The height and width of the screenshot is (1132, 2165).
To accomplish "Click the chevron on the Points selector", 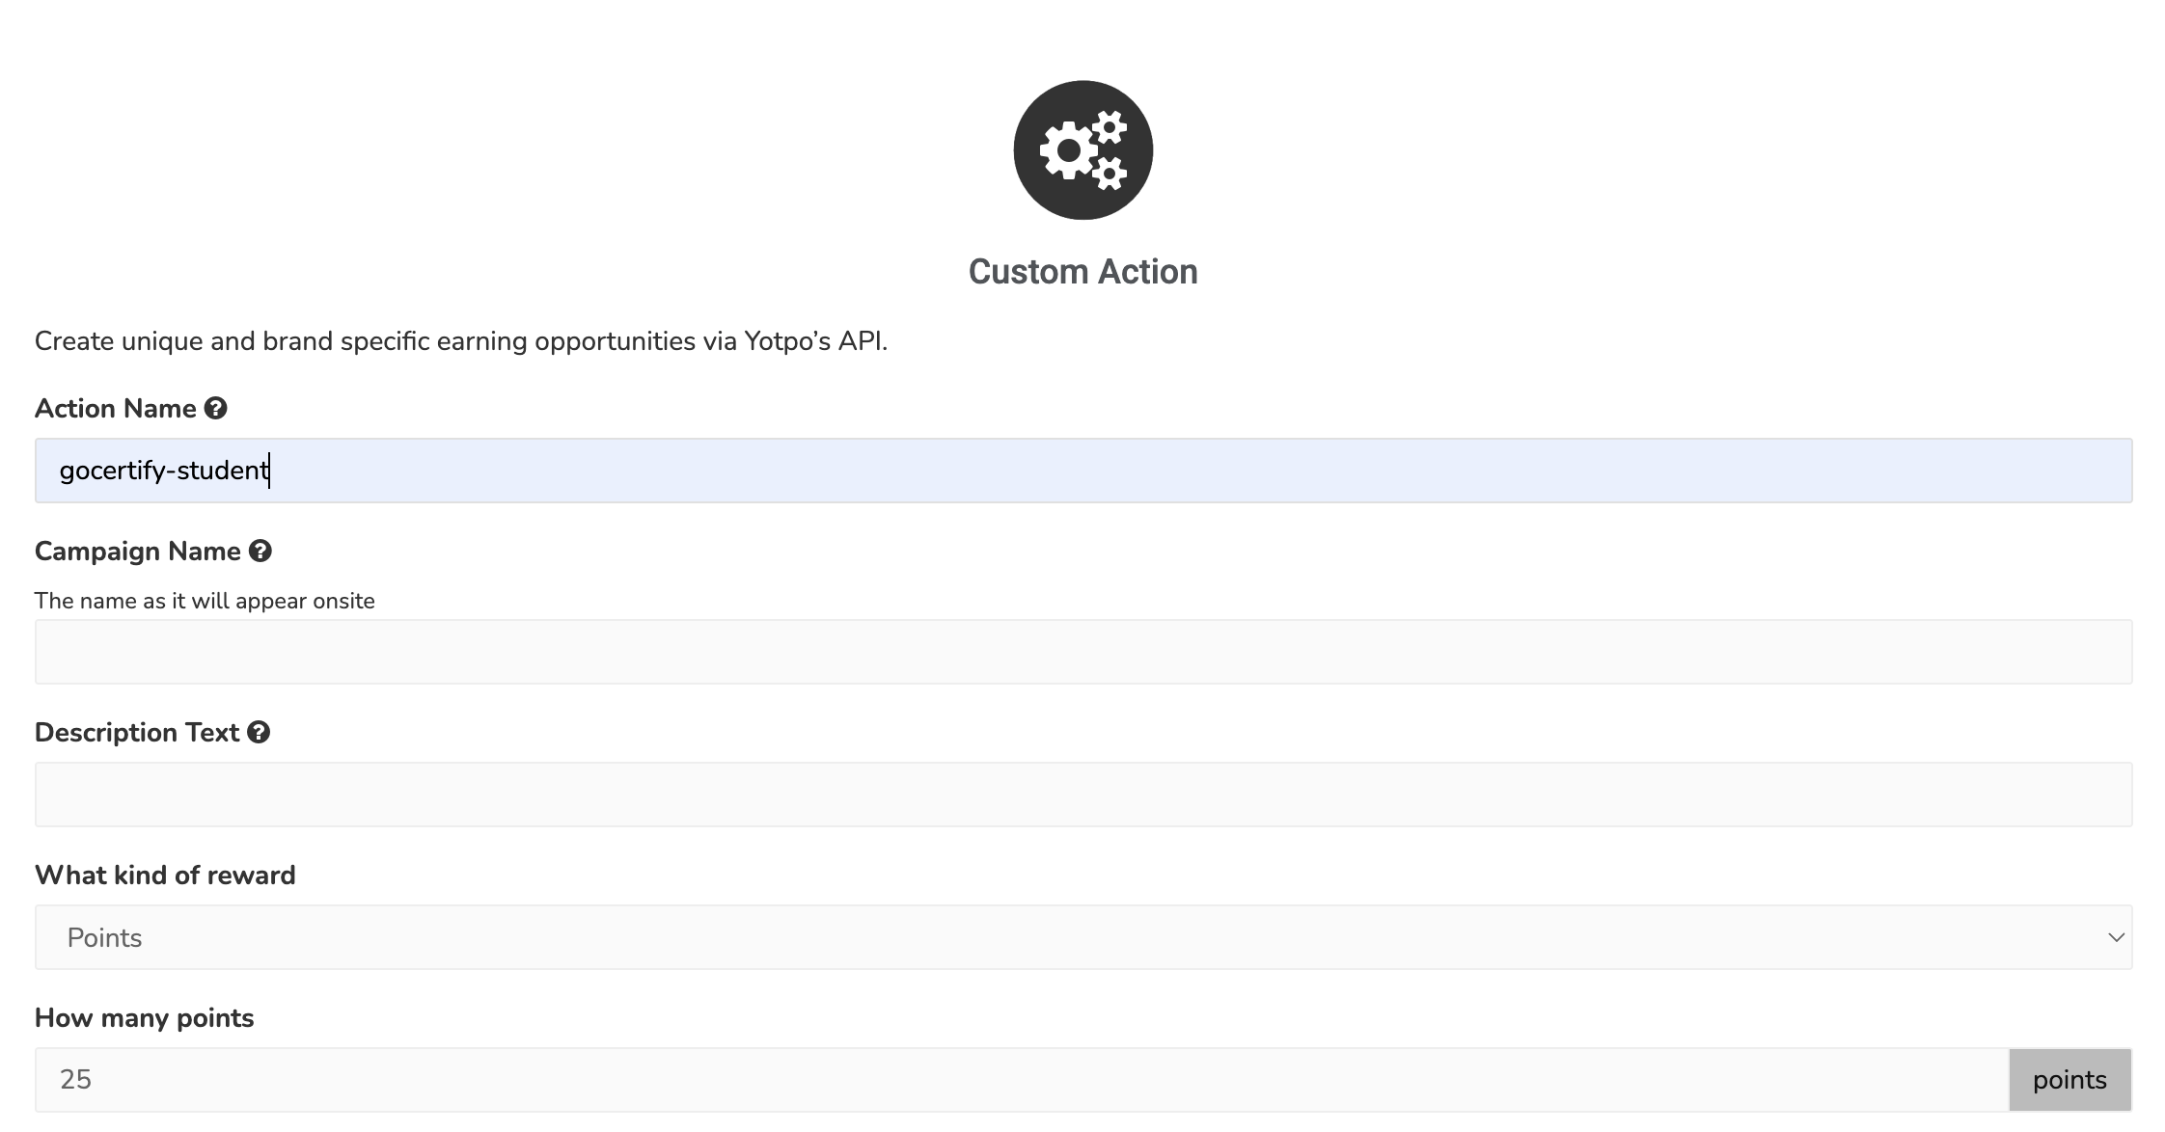I will tap(2117, 936).
